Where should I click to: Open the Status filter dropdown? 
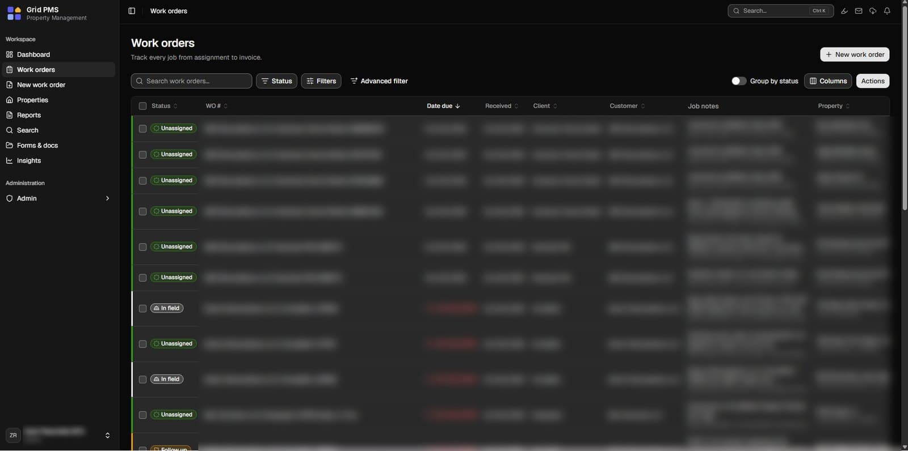tap(276, 81)
